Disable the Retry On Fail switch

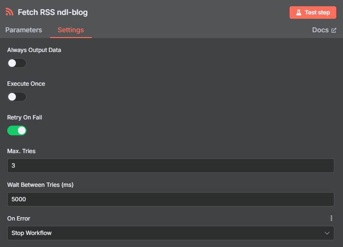(x=17, y=130)
